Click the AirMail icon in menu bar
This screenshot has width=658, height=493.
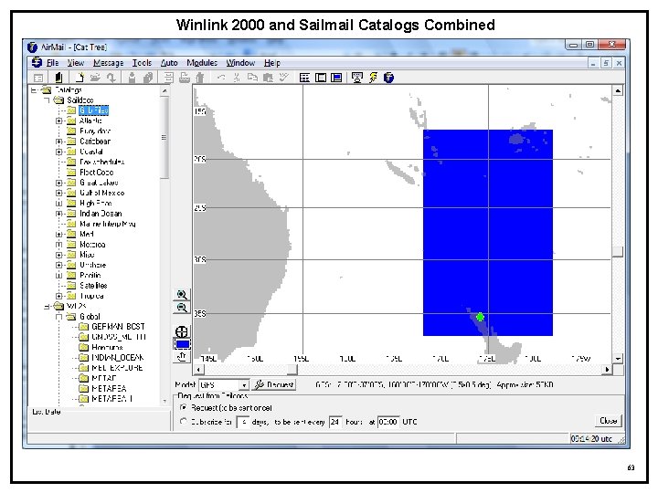pyautogui.click(x=37, y=62)
